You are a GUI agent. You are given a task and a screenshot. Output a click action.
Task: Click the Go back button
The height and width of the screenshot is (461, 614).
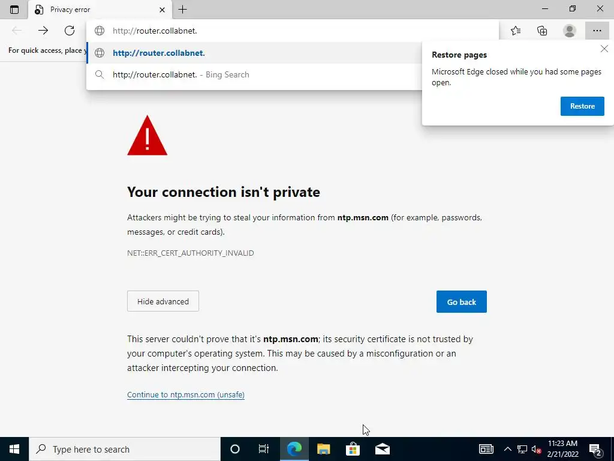point(461,301)
